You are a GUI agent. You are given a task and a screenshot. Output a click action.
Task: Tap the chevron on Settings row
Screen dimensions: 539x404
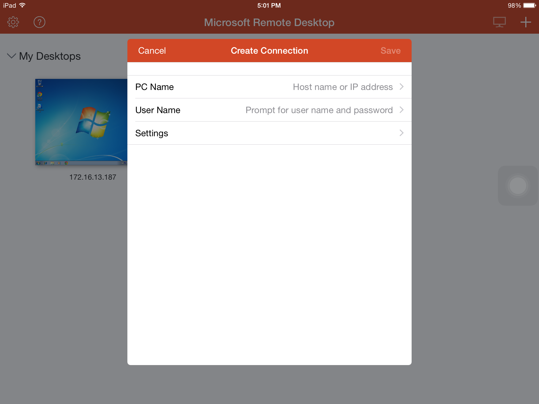coord(402,133)
